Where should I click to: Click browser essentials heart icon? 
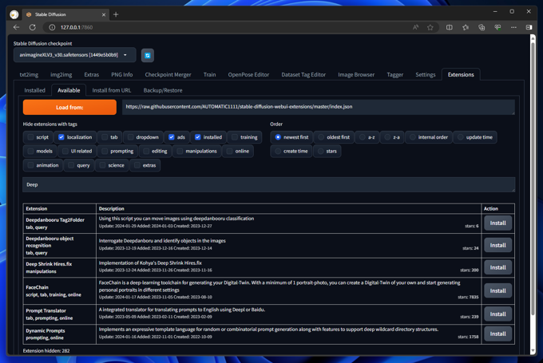click(x=497, y=27)
